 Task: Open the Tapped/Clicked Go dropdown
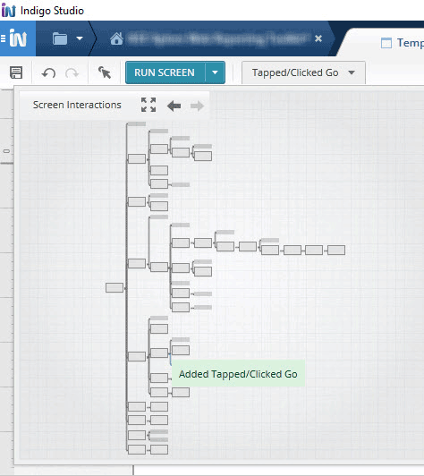pos(303,72)
